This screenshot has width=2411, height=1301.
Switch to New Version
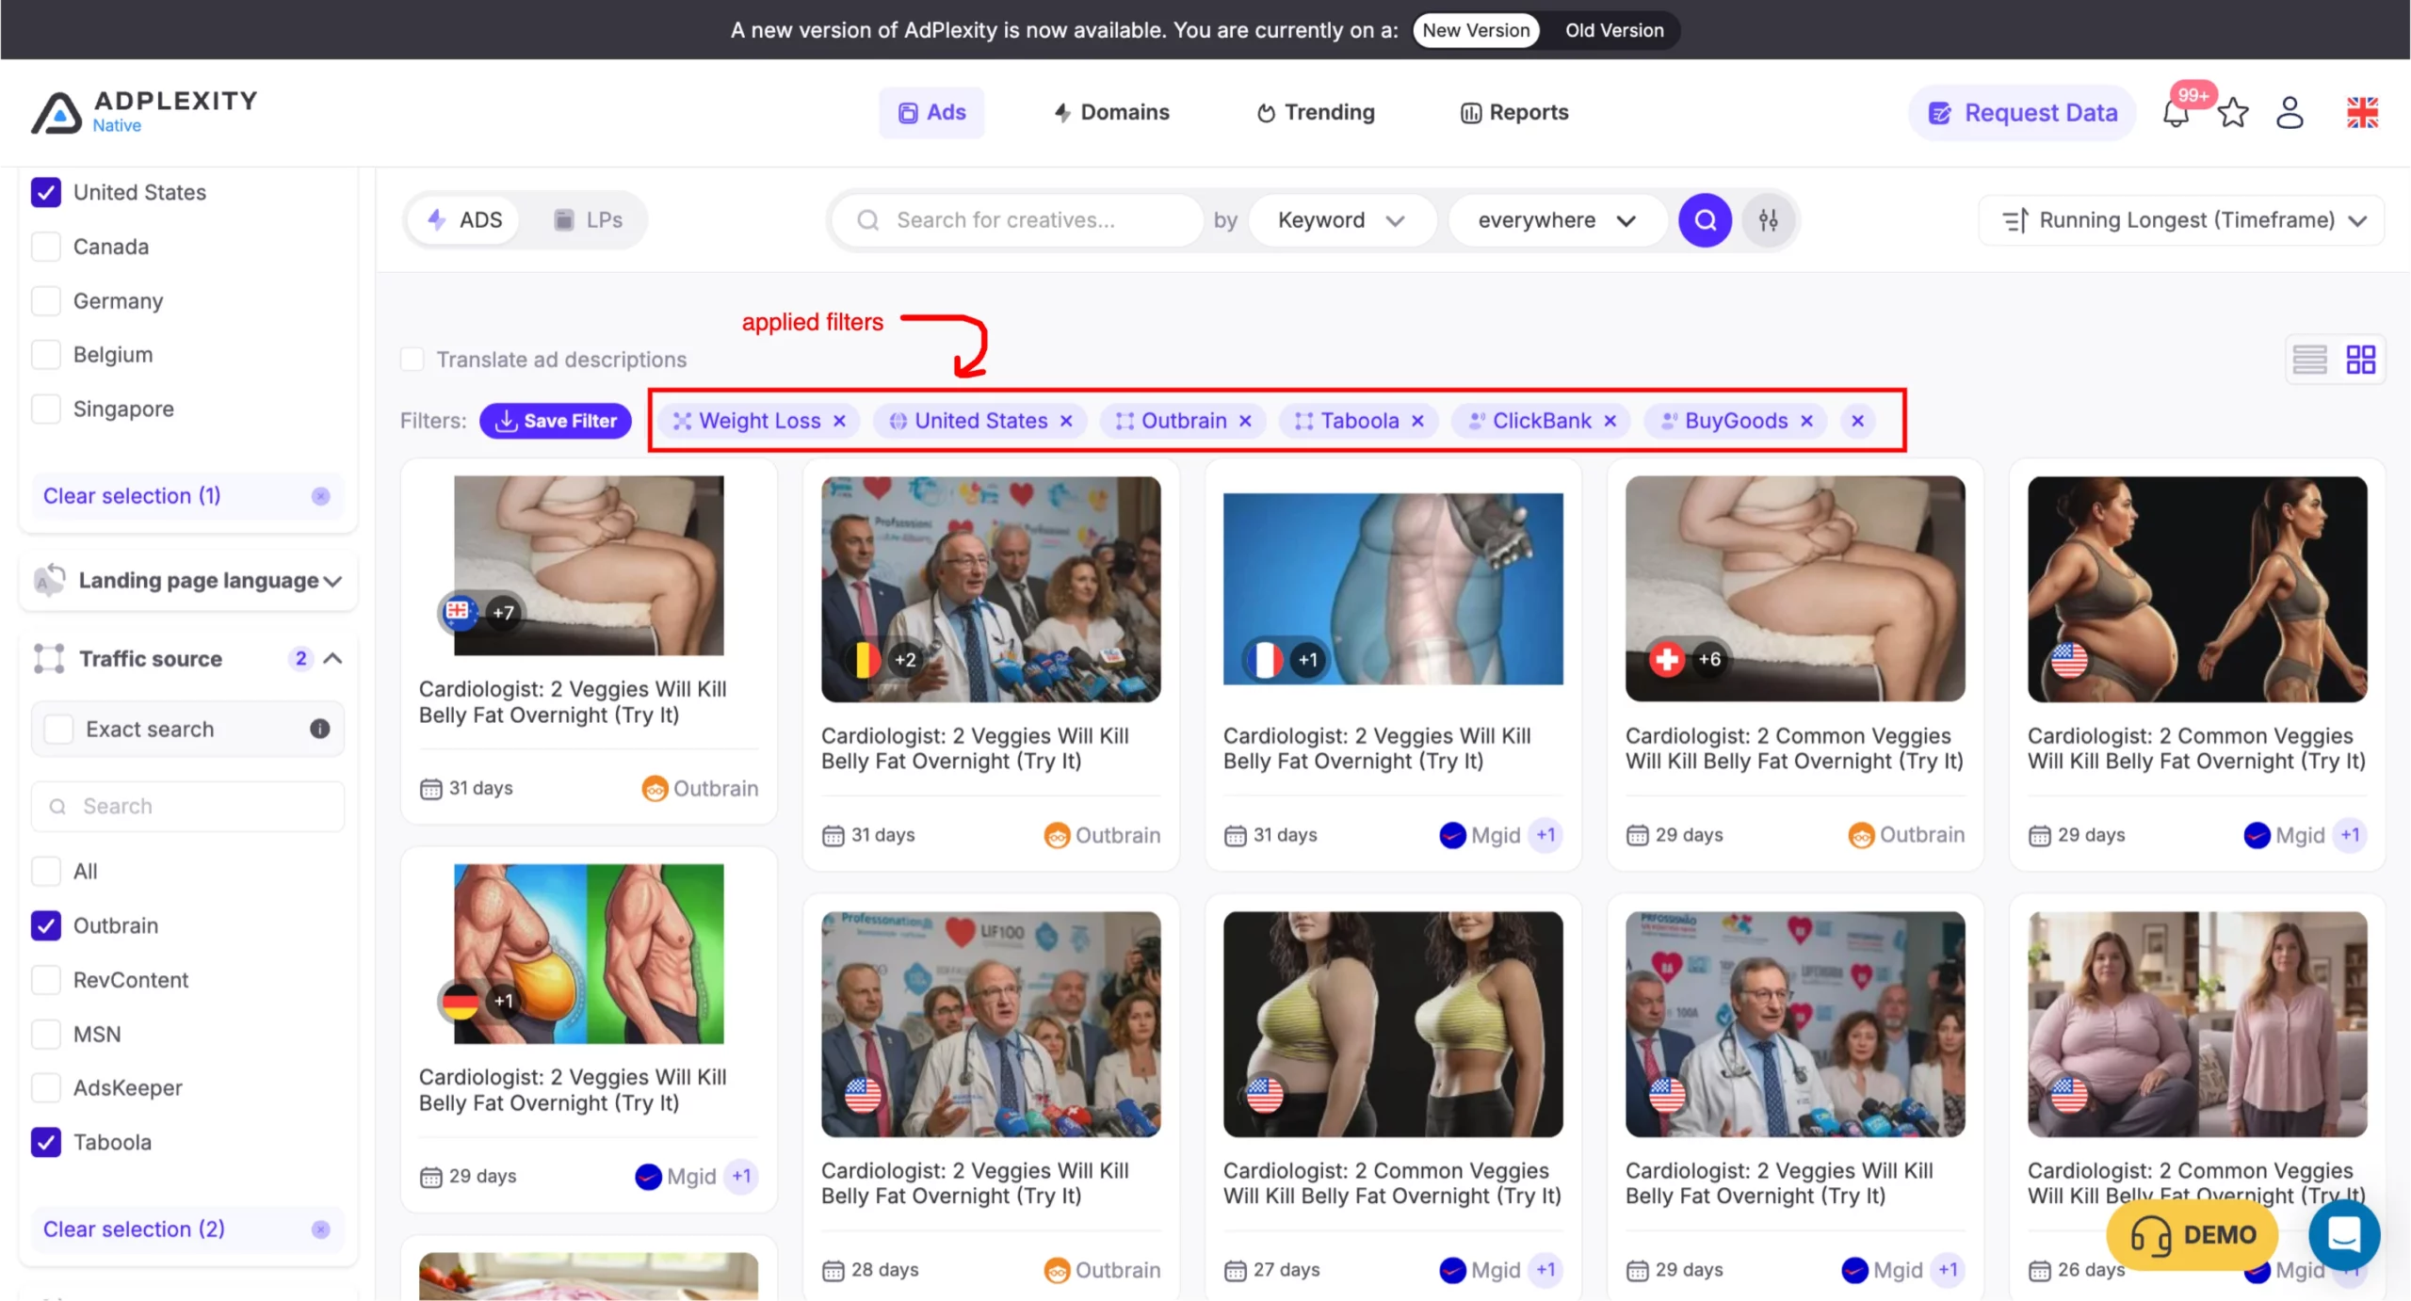[x=1476, y=30]
